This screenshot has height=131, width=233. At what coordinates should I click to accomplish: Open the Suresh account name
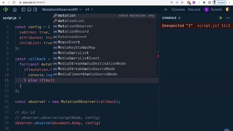[x=216, y=9]
